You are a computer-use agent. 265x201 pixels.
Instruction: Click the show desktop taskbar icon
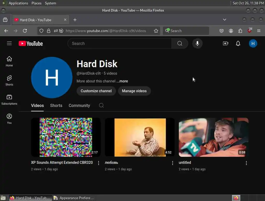(3, 198)
